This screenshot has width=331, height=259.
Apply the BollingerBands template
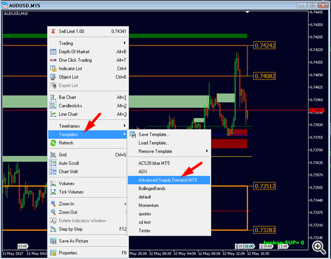(x=169, y=189)
